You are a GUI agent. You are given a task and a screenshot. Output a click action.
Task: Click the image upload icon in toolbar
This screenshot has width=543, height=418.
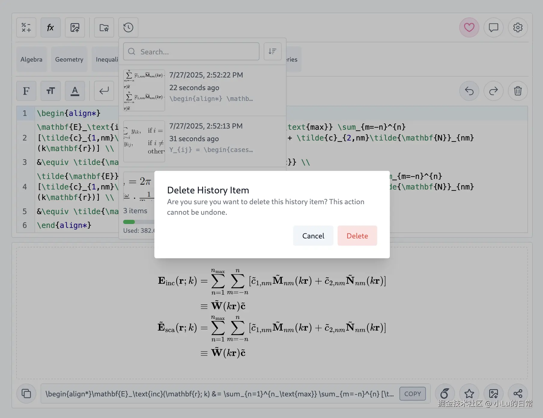[75, 28]
